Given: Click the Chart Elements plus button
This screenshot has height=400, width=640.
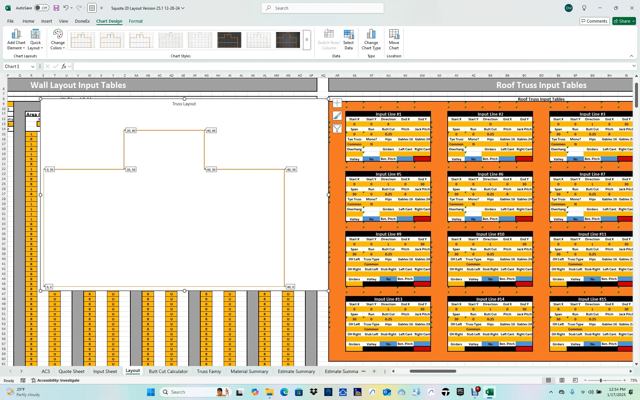Looking at the screenshot, I should tap(337, 103).
